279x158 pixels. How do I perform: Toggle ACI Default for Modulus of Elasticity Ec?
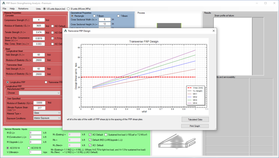[x=53, y=26]
